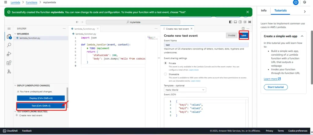Open Cookie preferences in the footer
The width and height of the screenshot is (313, 135).
pos(298,131)
